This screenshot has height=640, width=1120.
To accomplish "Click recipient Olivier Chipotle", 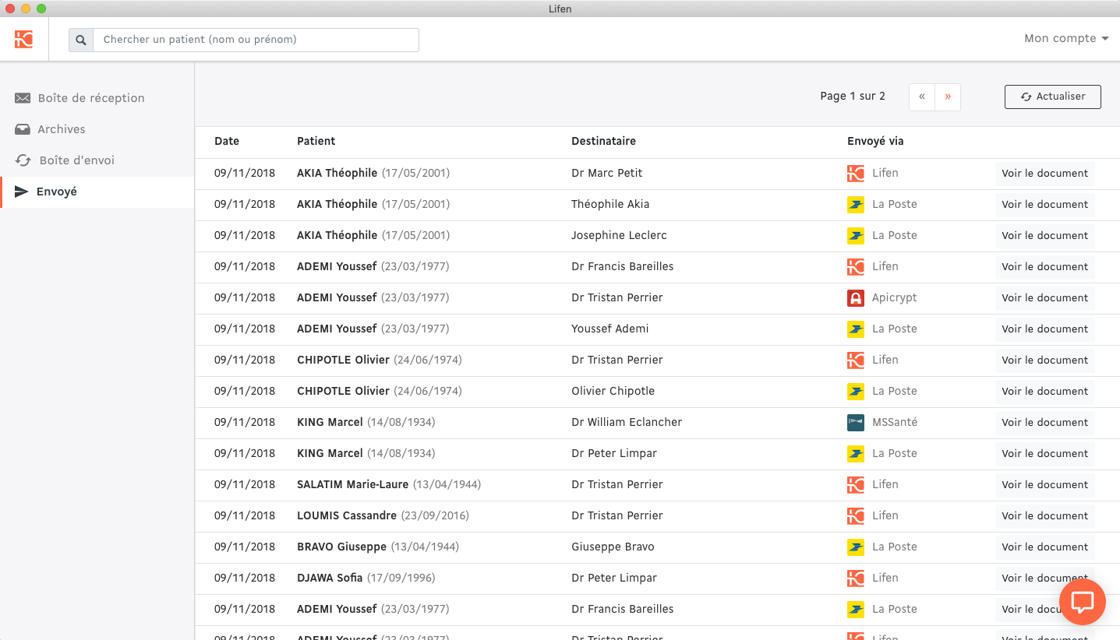I will pos(613,392).
